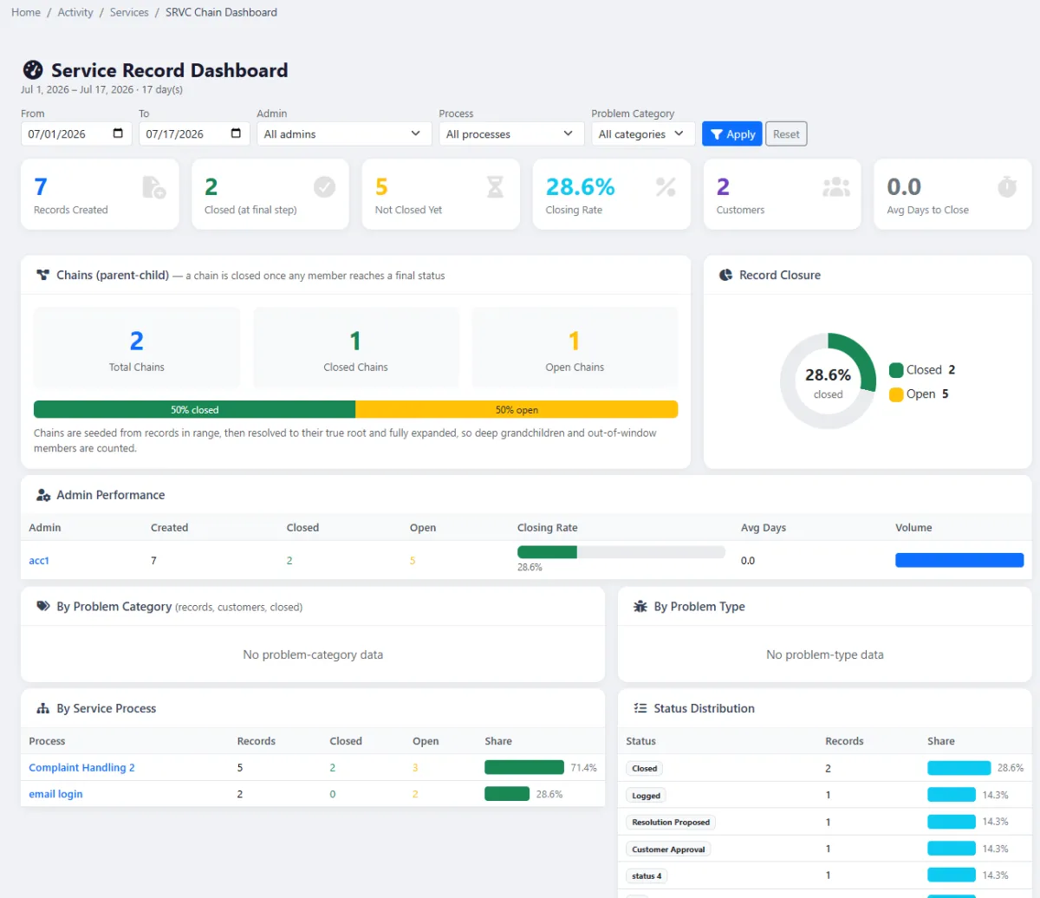Viewport: 1040px width, 898px height.
Task: Click the Closed status badge
Action: point(645,768)
